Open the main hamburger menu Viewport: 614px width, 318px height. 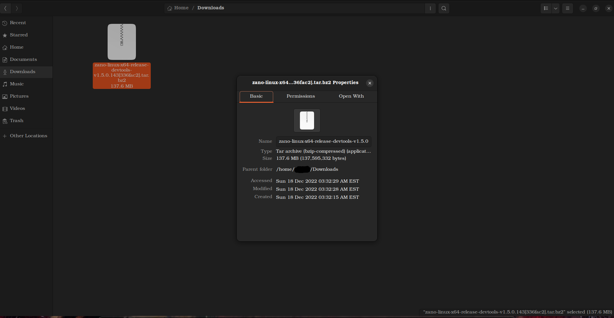568,8
